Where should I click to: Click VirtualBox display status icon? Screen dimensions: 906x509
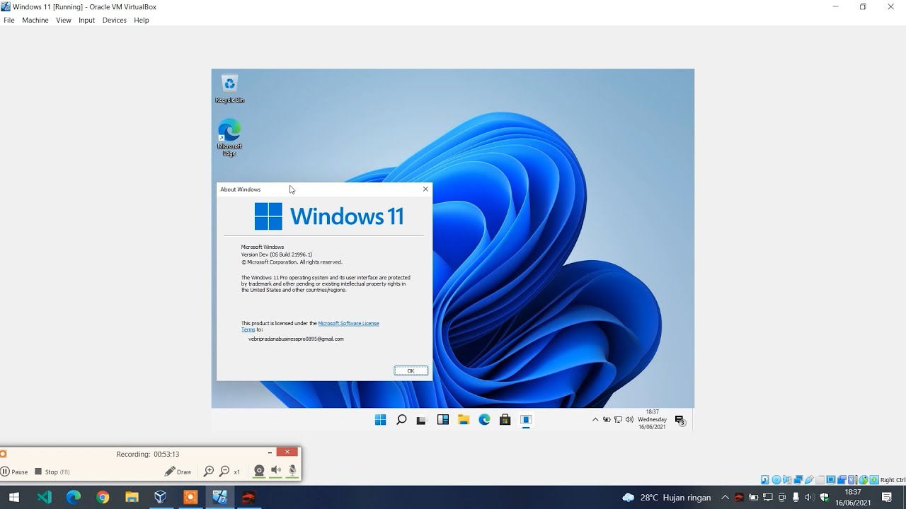[831, 479]
